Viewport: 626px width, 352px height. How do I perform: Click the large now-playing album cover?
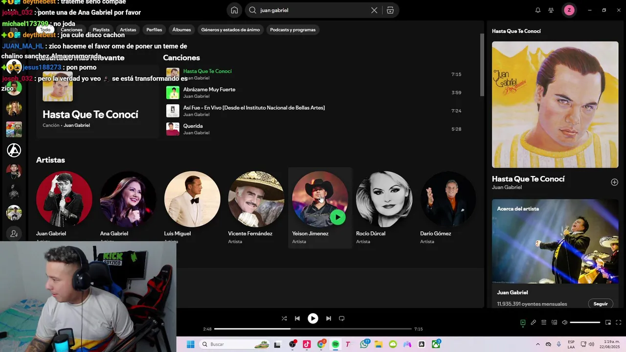pos(555,105)
